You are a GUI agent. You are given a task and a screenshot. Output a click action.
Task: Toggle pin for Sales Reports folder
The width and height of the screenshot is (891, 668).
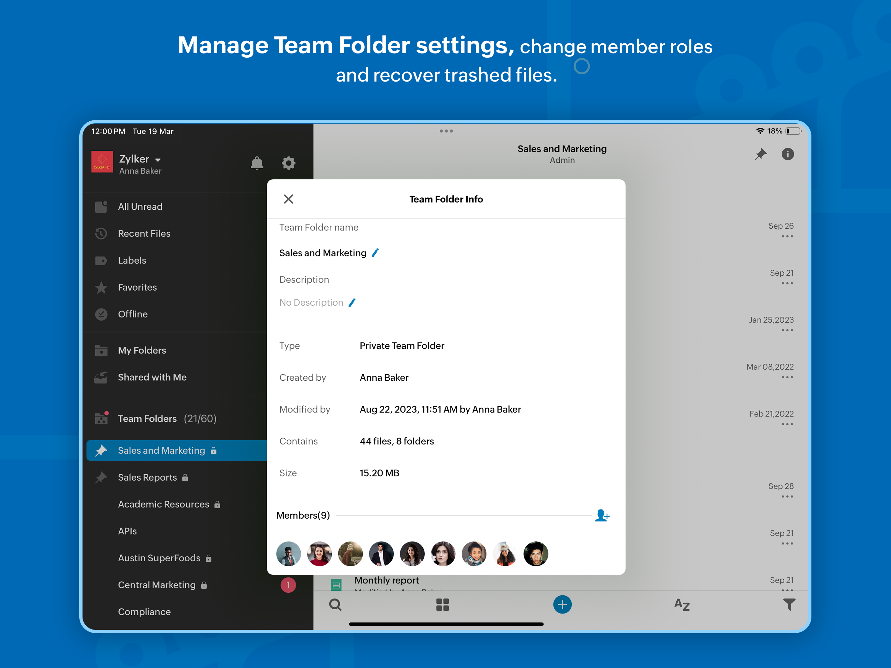point(101,478)
